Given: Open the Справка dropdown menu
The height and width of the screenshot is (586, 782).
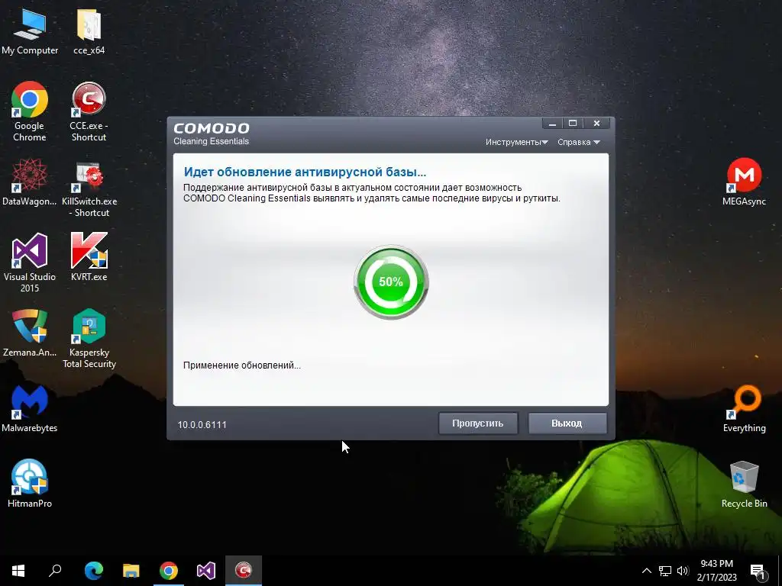Looking at the screenshot, I should (x=579, y=142).
